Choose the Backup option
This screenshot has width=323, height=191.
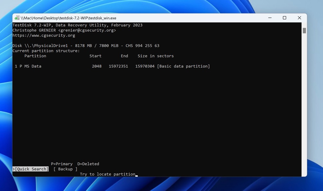[x=65, y=169]
